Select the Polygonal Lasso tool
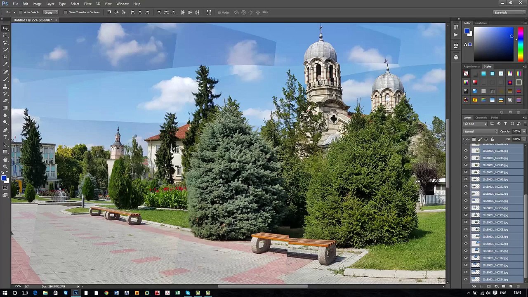The width and height of the screenshot is (528, 297). [x=5, y=42]
